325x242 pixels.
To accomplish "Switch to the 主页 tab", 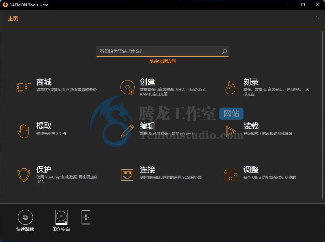I will pos(13,18).
